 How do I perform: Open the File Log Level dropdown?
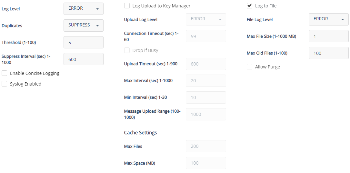328,19
